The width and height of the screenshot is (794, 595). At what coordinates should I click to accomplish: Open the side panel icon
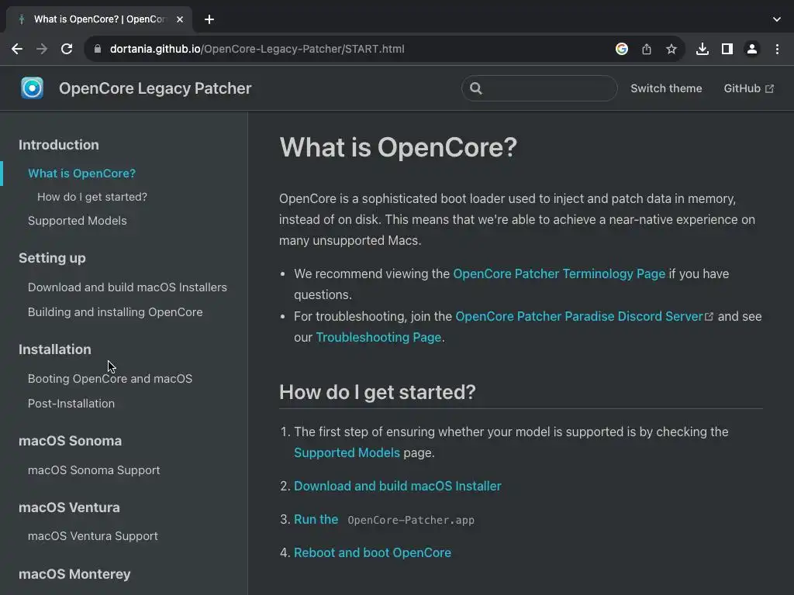(727, 49)
